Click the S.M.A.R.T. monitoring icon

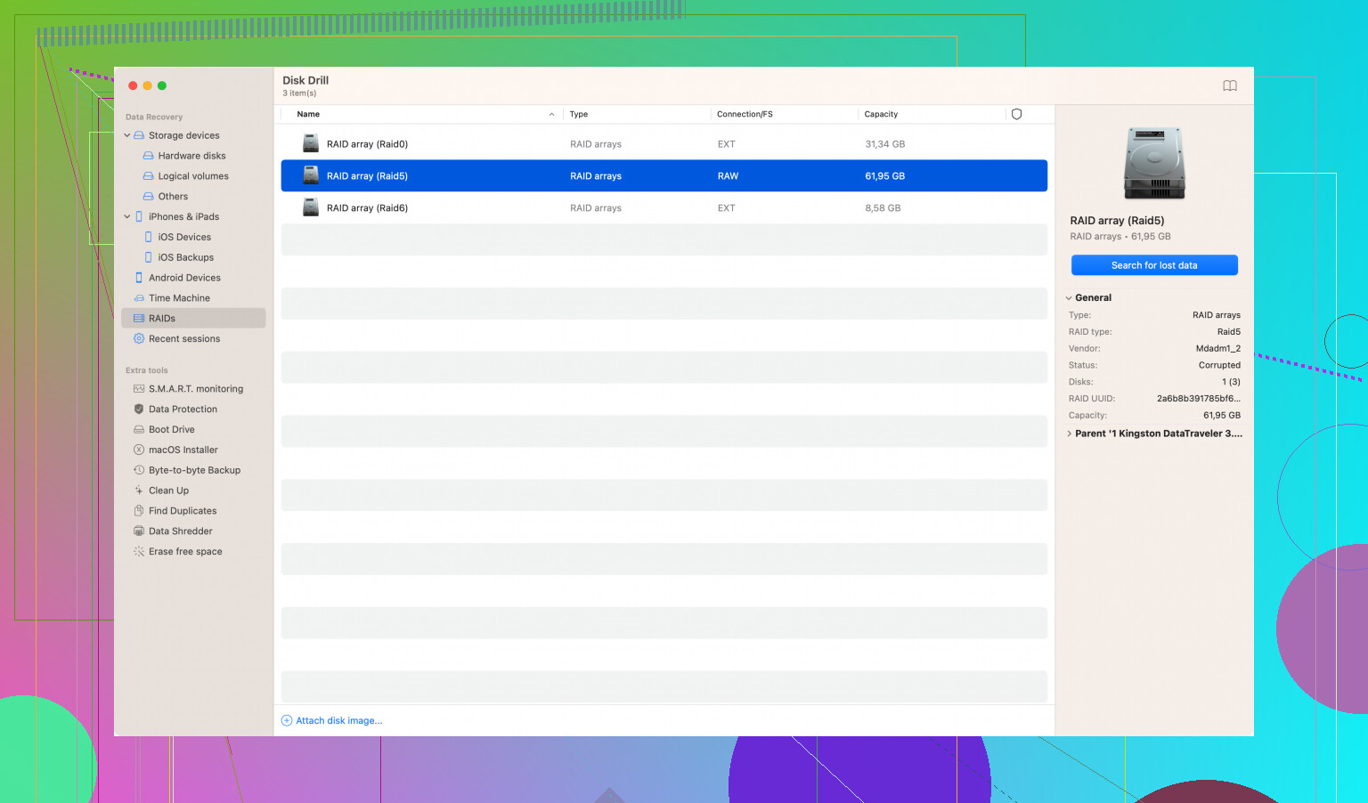139,389
